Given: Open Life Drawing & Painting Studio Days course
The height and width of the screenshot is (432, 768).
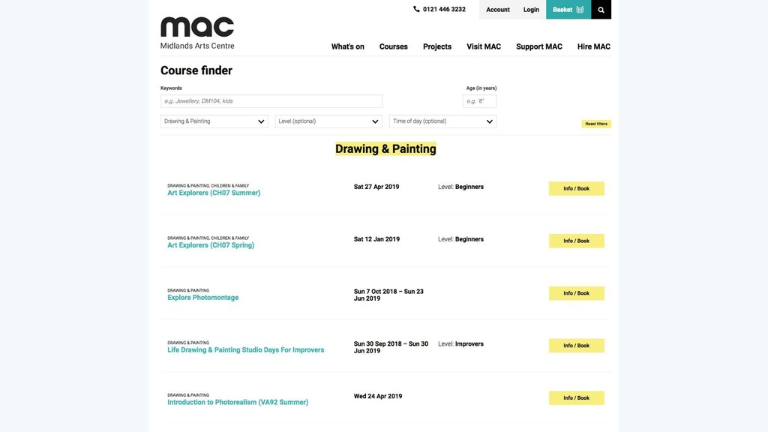Looking at the screenshot, I should [x=245, y=350].
